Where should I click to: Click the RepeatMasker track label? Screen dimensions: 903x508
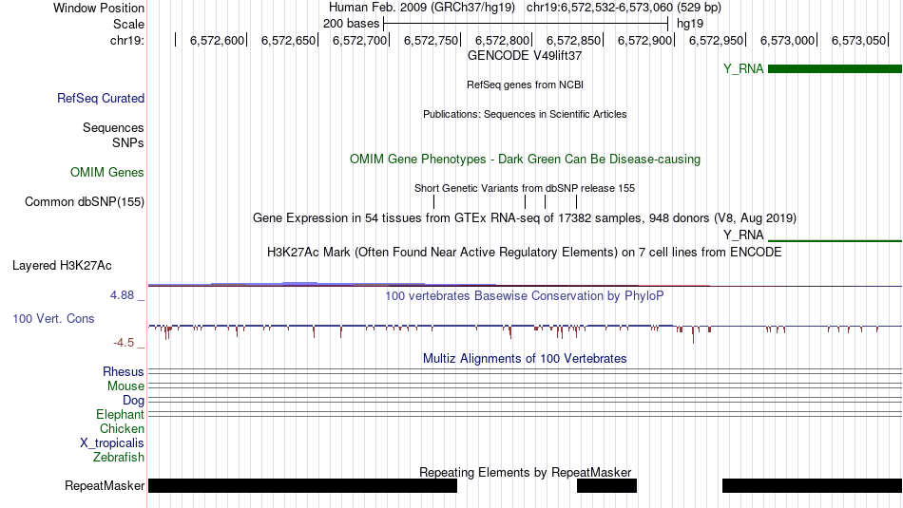click(x=105, y=485)
